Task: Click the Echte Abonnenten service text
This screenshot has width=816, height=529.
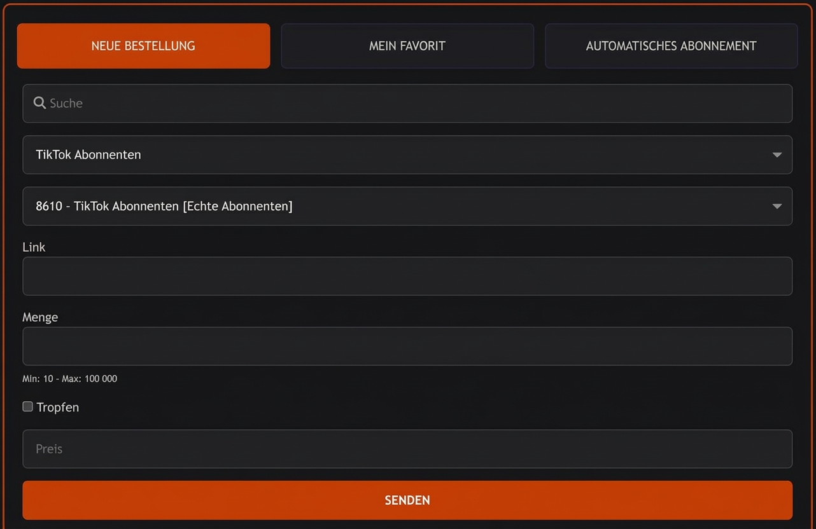Action: (x=237, y=206)
